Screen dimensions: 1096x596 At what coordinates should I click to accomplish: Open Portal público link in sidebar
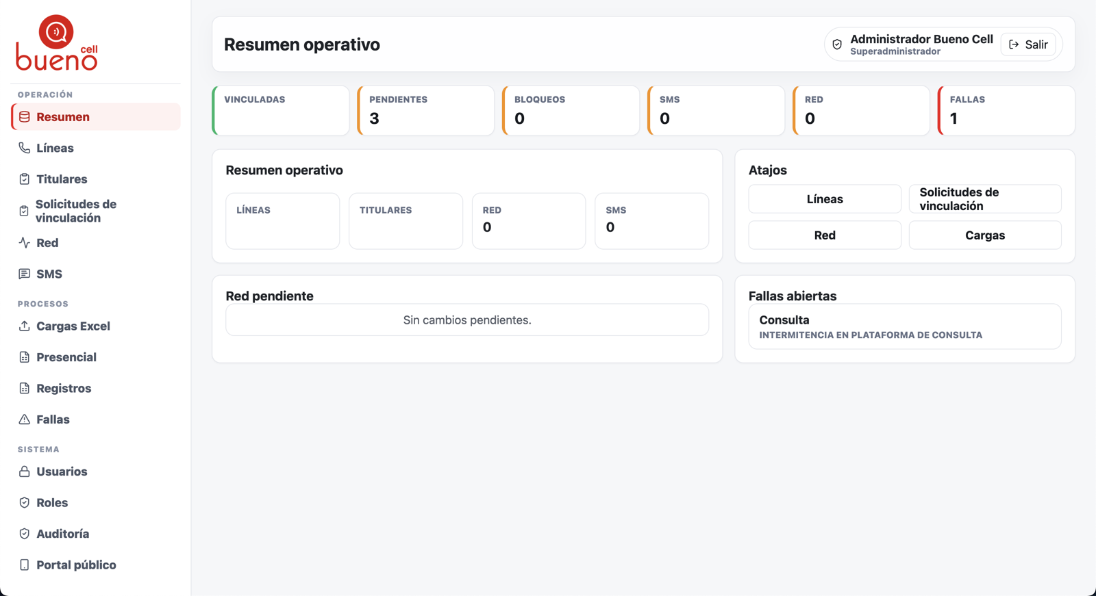(96, 565)
